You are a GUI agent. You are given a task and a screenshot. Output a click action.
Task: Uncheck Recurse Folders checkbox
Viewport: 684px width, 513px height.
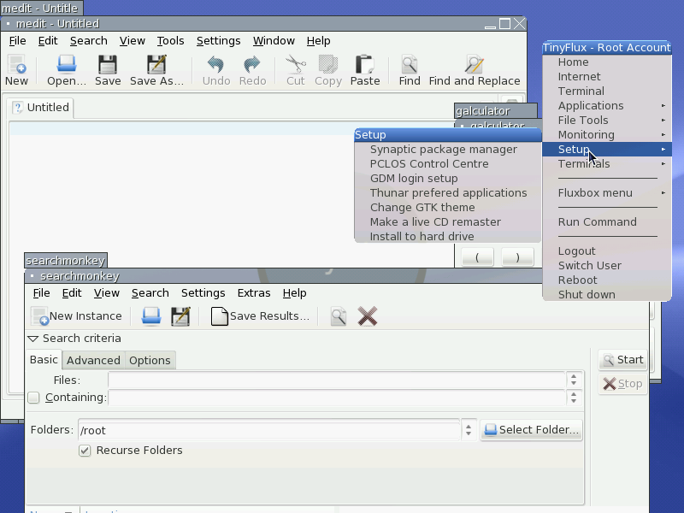pos(85,451)
